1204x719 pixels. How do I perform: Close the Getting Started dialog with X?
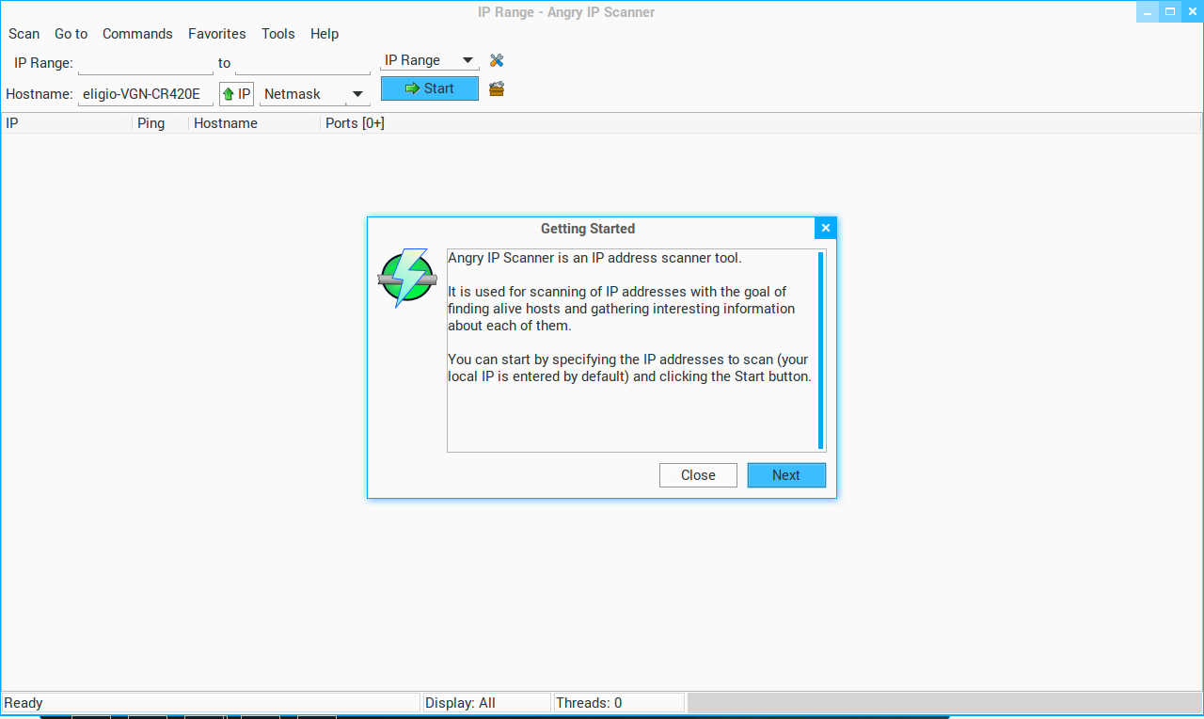[825, 228]
